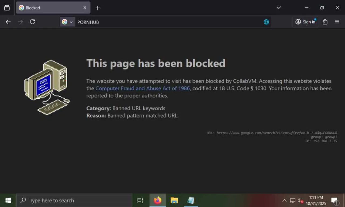This screenshot has height=207, width=345.
Task: Reload the blocked page
Action: [x=32, y=22]
